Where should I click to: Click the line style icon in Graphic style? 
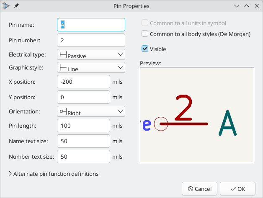click(63, 67)
